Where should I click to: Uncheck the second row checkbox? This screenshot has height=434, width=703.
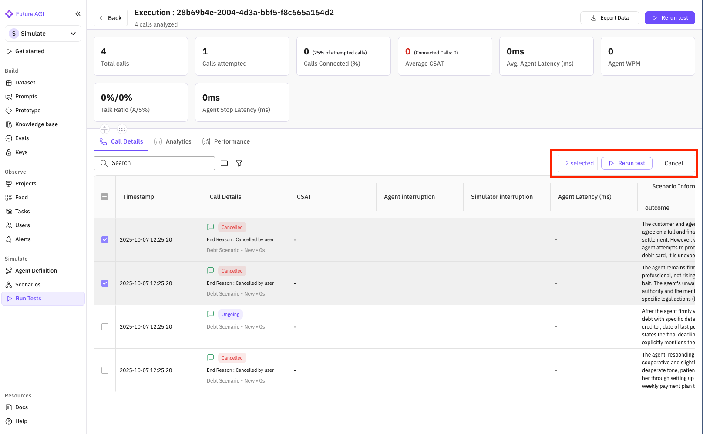105,283
